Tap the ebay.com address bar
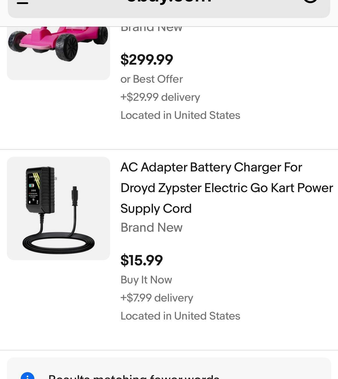 [x=169, y=2]
